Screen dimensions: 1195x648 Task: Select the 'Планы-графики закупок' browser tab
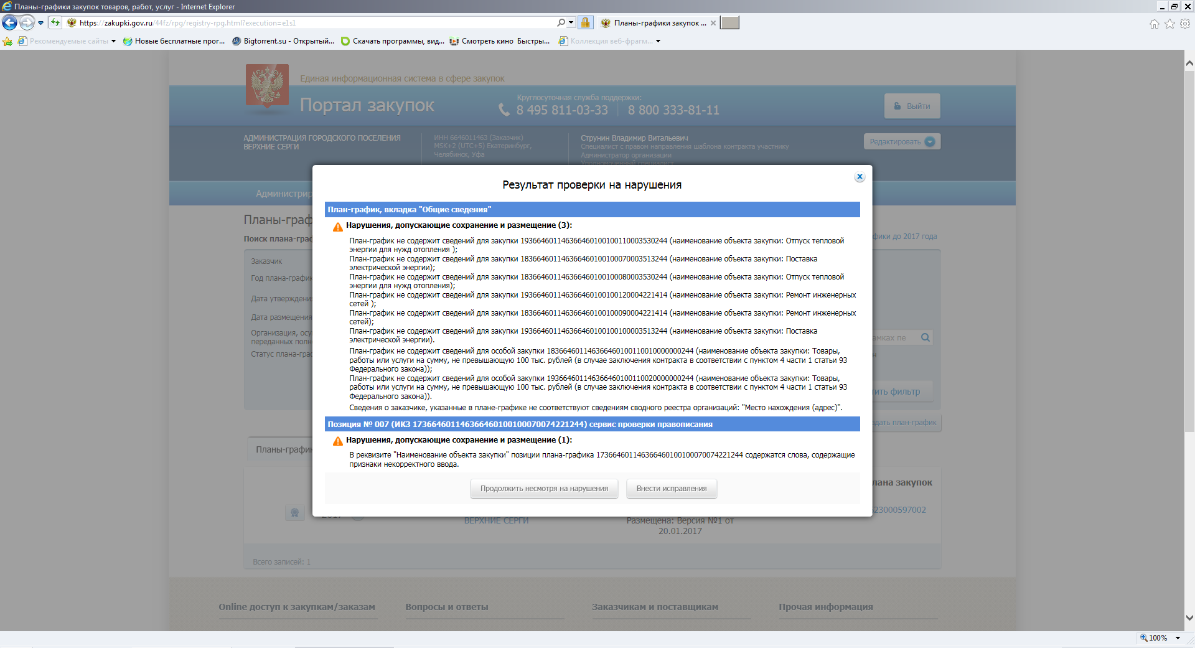(x=654, y=23)
